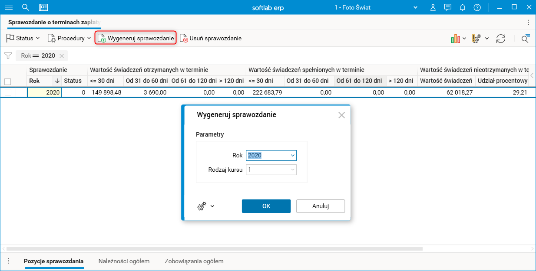Image resolution: width=536 pixels, height=271 pixels.
Task: Open the tab options three-dot menu
Action: (x=528, y=22)
